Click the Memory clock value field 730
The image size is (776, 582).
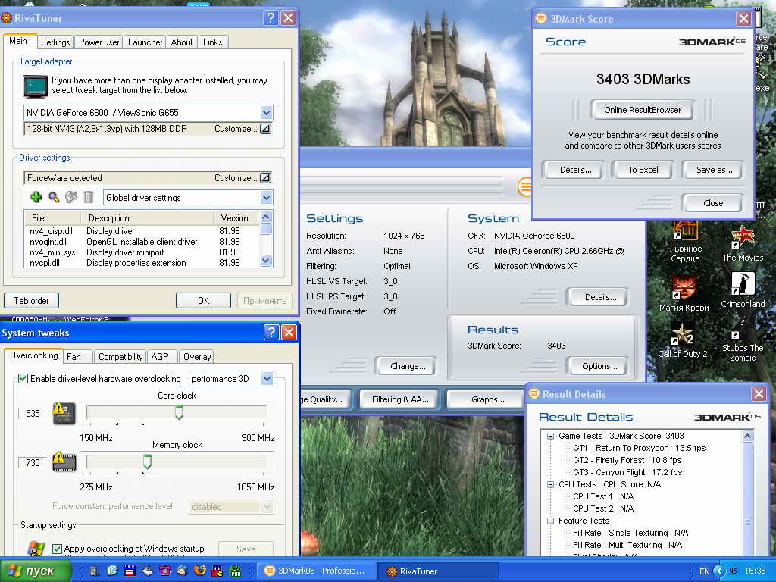pyautogui.click(x=33, y=463)
